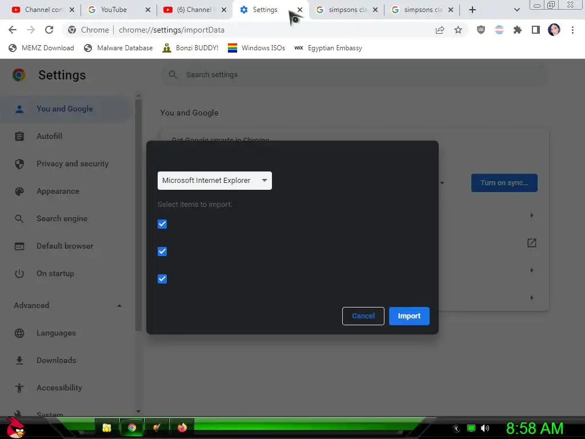Cancel the import dialog
Screen dimensions: 585x439
coord(363,316)
